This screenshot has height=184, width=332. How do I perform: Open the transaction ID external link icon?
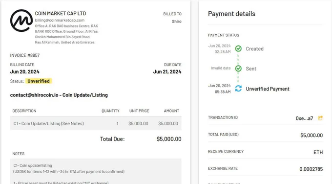(320, 118)
